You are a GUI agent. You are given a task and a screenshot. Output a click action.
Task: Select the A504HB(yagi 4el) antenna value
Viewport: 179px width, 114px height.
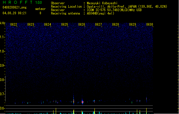point(100,13)
